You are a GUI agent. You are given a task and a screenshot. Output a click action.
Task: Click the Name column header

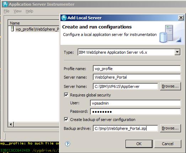34,23
